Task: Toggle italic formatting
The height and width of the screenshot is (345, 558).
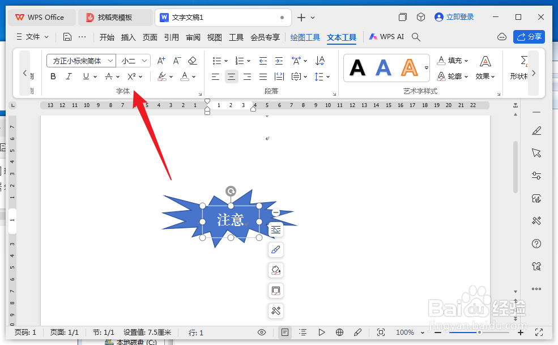Action: 69,76
